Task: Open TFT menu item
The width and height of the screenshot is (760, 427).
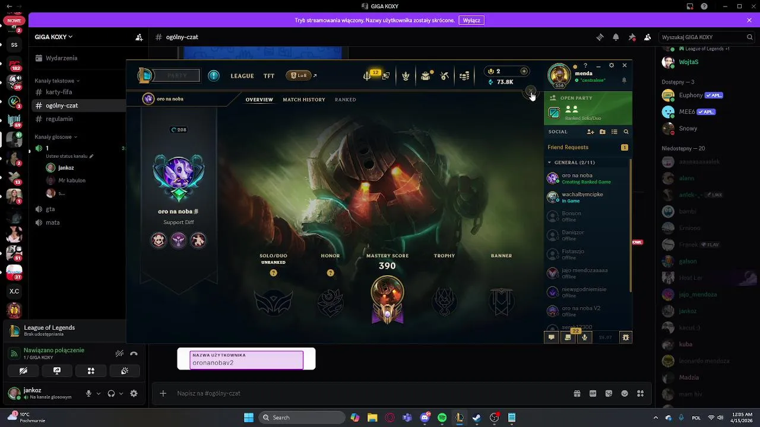Action: pos(269,76)
